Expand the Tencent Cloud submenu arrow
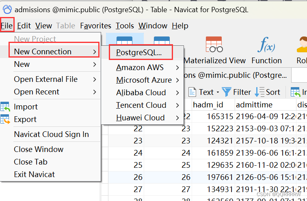The height and width of the screenshot is (201, 307). (x=177, y=105)
